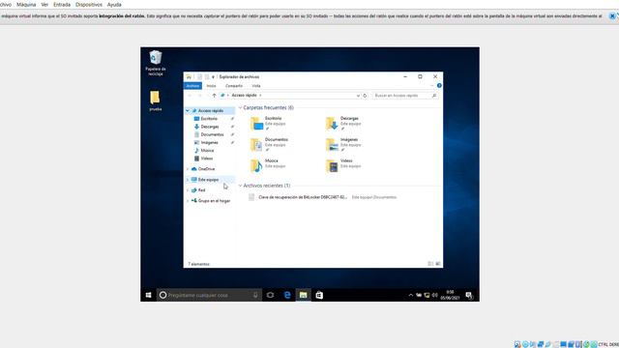Click the blue help icon in Explorer
This screenshot has width=619, height=348.
click(439, 86)
